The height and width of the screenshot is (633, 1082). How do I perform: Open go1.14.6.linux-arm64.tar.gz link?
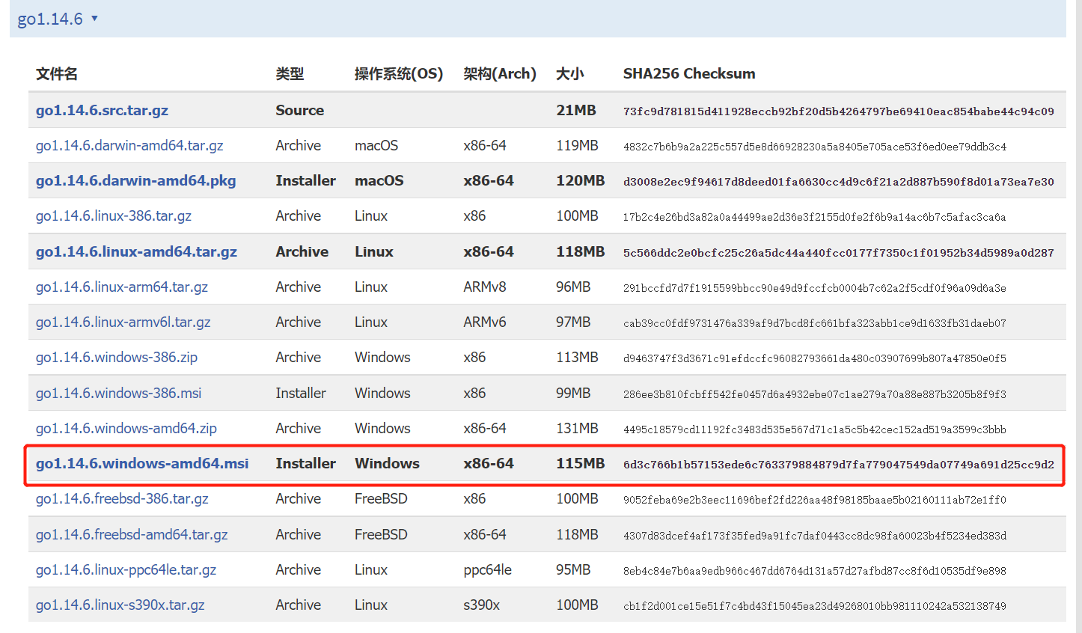click(x=122, y=287)
